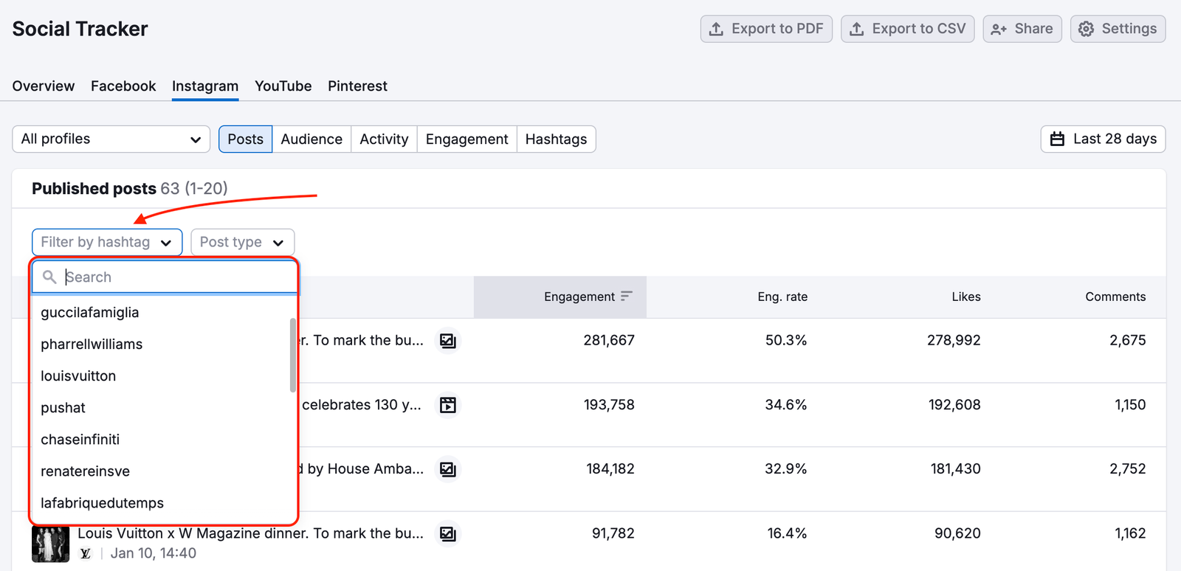Export the report to PDF
Viewport: 1181px width, 571px height.
pos(765,29)
